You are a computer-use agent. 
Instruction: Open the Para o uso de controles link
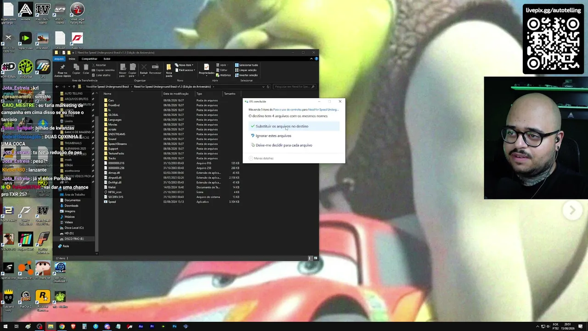click(x=287, y=110)
